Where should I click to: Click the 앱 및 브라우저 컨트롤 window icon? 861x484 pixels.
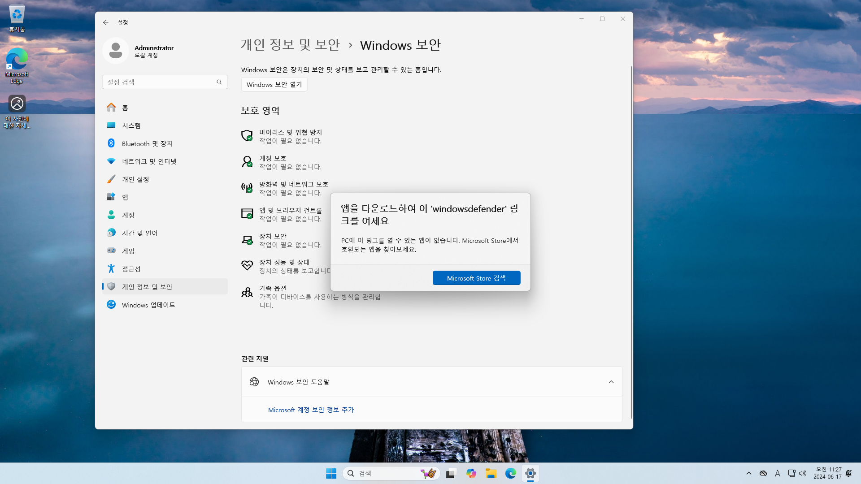[247, 214]
